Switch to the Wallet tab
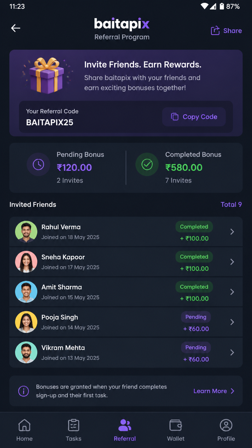This screenshot has width=252, height=448. (x=176, y=430)
